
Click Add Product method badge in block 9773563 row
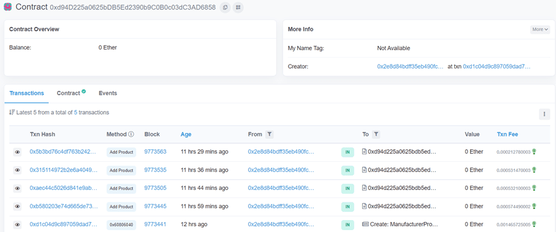pyautogui.click(x=121, y=152)
